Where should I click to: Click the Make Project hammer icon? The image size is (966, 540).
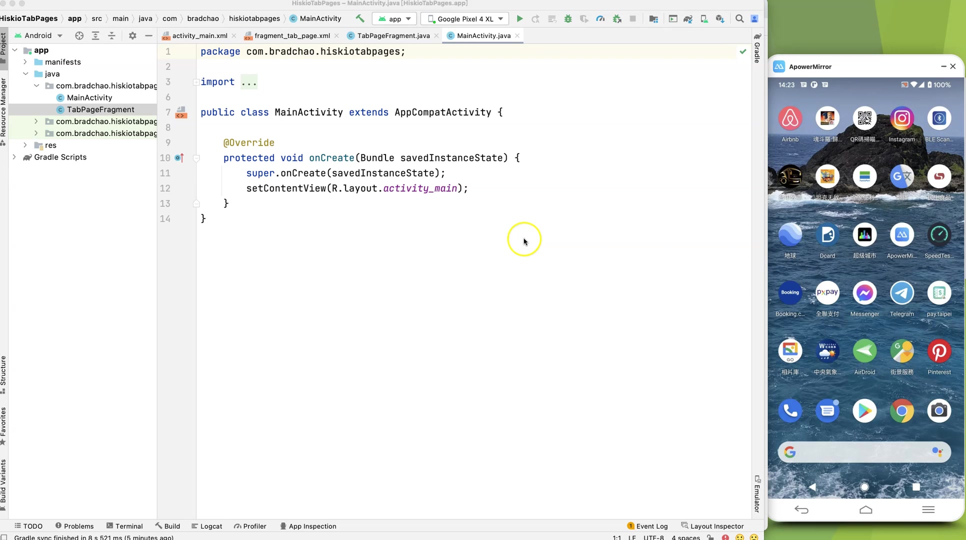tap(360, 18)
